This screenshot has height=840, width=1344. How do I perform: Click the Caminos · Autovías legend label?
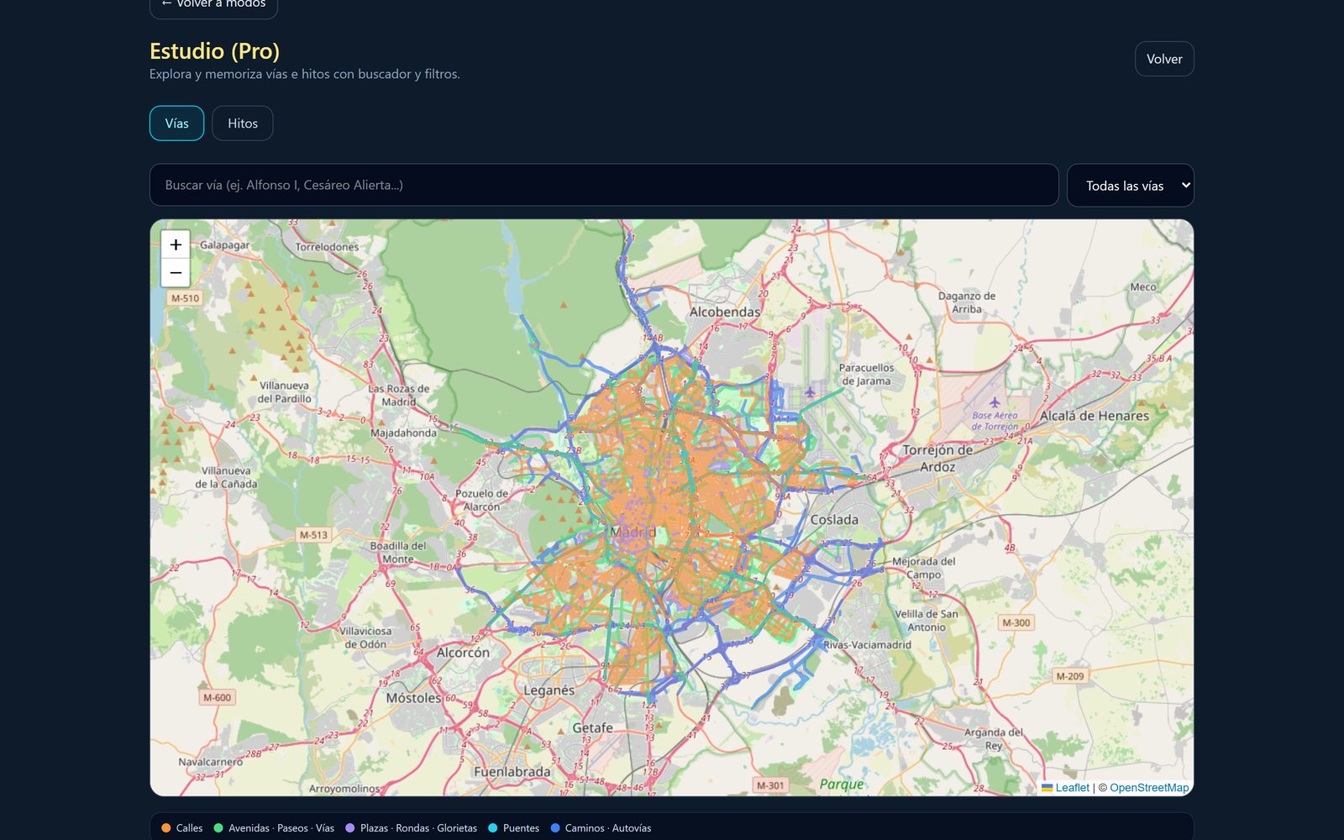tap(608, 828)
